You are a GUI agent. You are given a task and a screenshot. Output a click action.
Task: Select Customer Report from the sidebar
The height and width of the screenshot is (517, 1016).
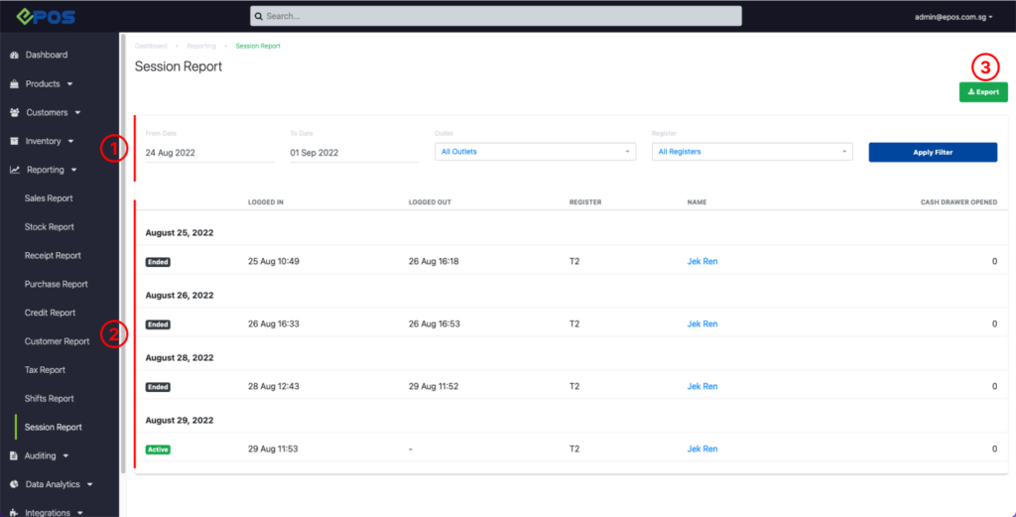coord(57,341)
